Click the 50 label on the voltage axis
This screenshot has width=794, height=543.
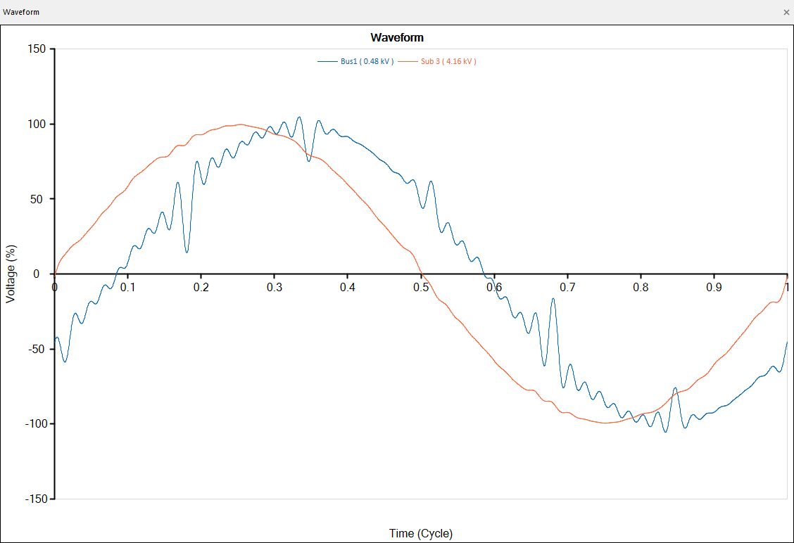point(39,199)
